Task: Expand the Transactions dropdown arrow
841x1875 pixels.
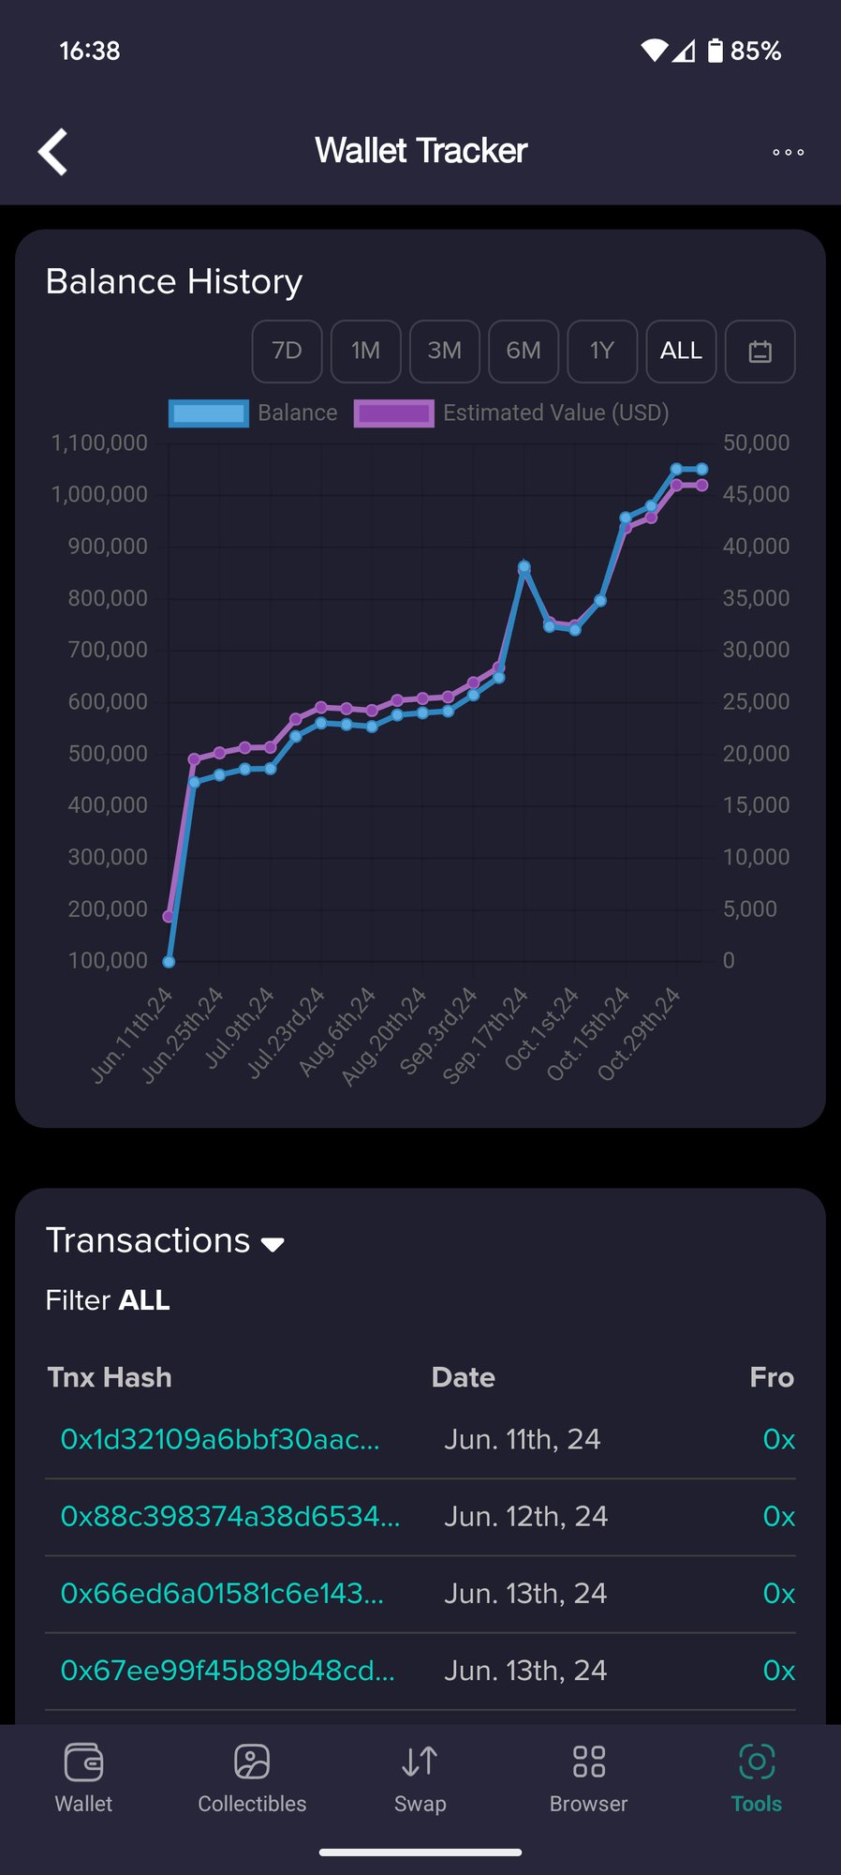Action: point(273,1245)
